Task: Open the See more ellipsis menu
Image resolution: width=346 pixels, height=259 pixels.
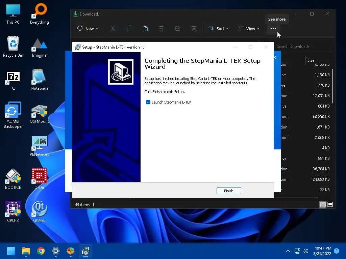Action: point(273,28)
